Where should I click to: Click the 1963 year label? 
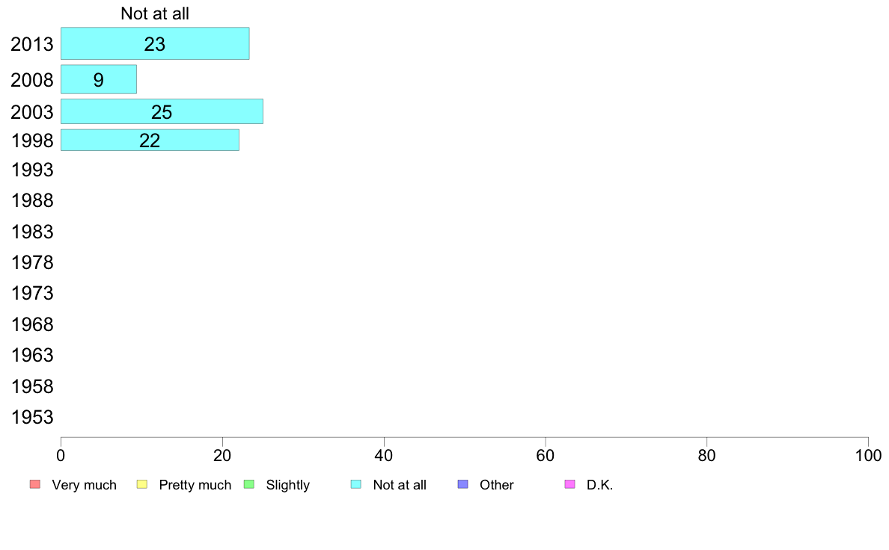(32, 355)
